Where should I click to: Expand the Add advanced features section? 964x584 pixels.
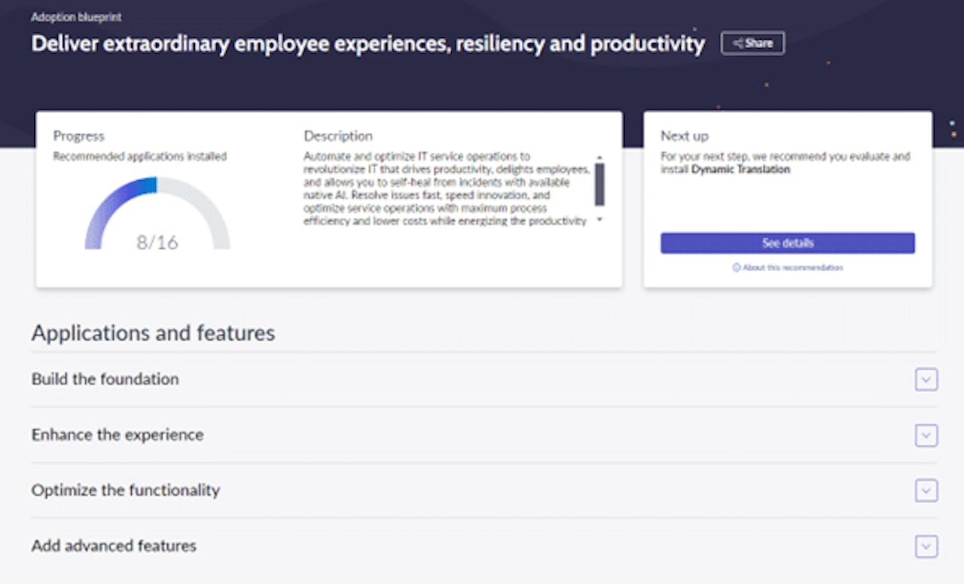(926, 546)
